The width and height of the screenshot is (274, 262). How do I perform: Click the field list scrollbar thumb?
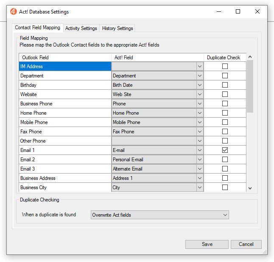pyautogui.click(x=250, y=86)
